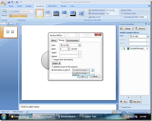Open Transition Speed dropdown

click(x=118, y=14)
